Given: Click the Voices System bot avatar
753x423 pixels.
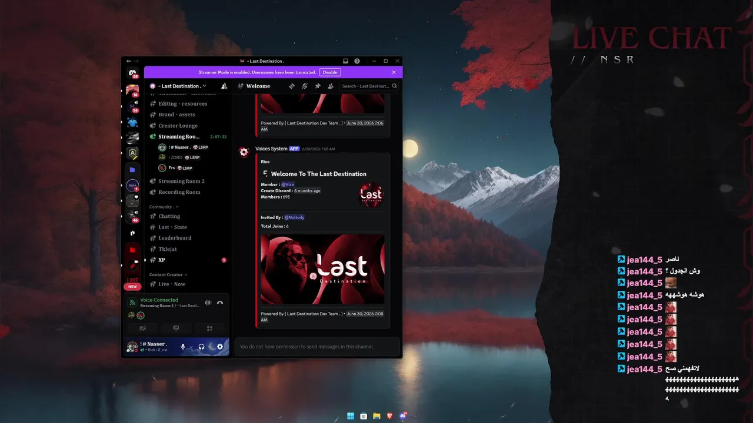Looking at the screenshot, I should click(244, 152).
